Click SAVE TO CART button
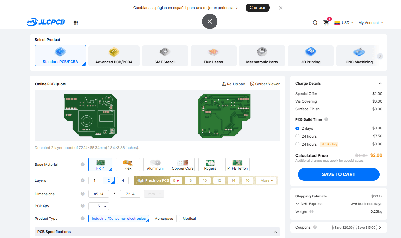The height and width of the screenshot is (238, 401). [339, 174]
